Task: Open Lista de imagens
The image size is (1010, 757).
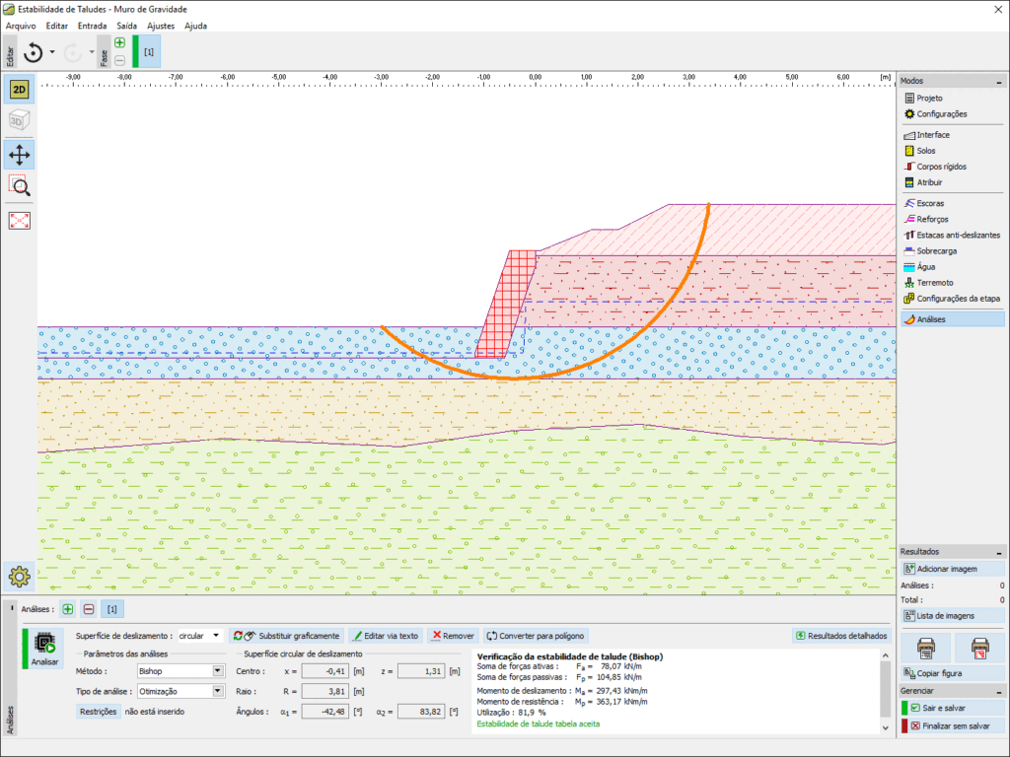Action: pos(952,616)
